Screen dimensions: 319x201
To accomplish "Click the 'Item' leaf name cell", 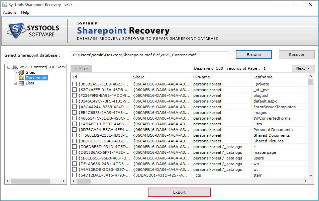I will click(x=258, y=175).
